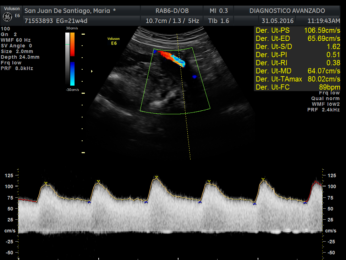Select the patient name field
This screenshot has width=346, height=260.
point(70,11)
